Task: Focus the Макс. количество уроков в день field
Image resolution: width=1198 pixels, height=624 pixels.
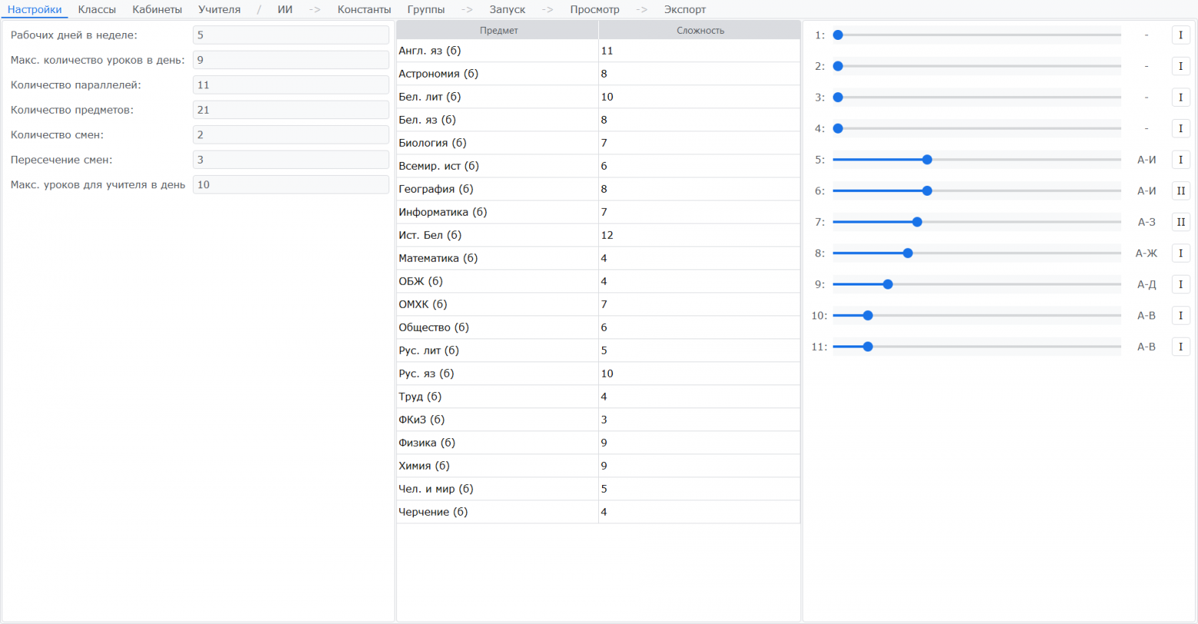Action: (291, 60)
